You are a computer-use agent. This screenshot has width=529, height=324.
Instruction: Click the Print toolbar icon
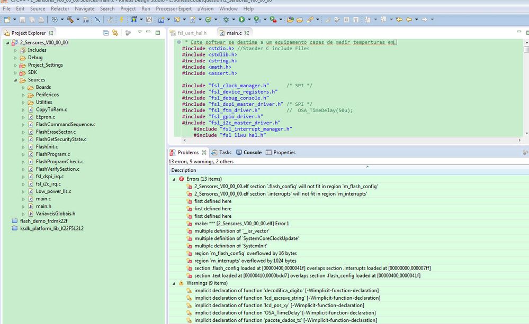pyautogui.click(x=41, y=20)
